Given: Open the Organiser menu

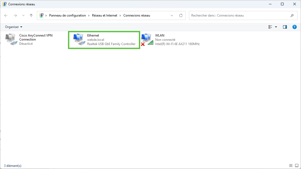Looking at the screenshot, I should [14, 27].
